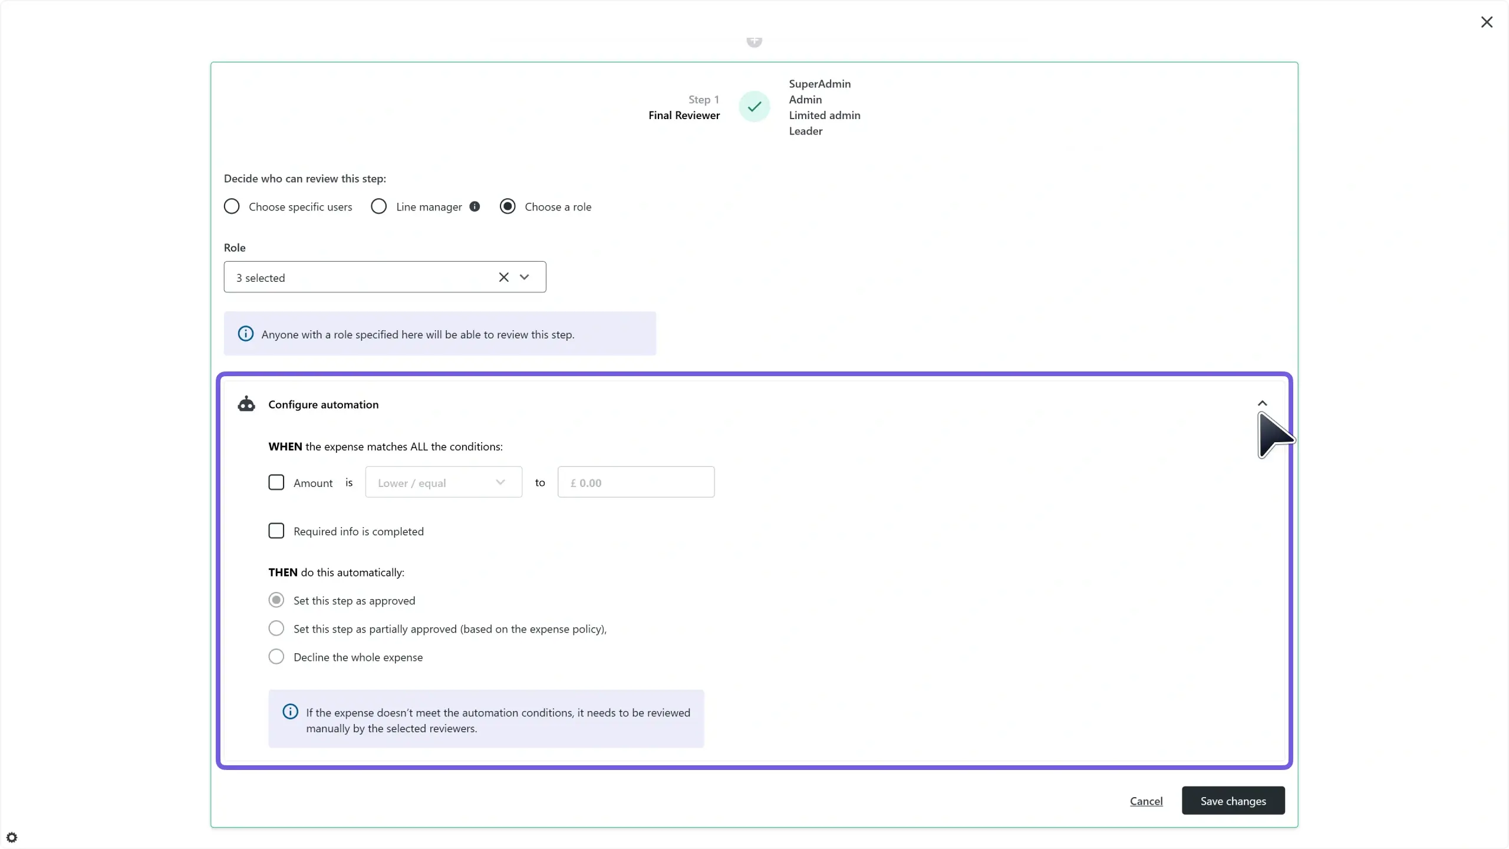Select Choose specific users option
The width and height of the screenshot is (1509, 849).
click(x=232, y=206)
